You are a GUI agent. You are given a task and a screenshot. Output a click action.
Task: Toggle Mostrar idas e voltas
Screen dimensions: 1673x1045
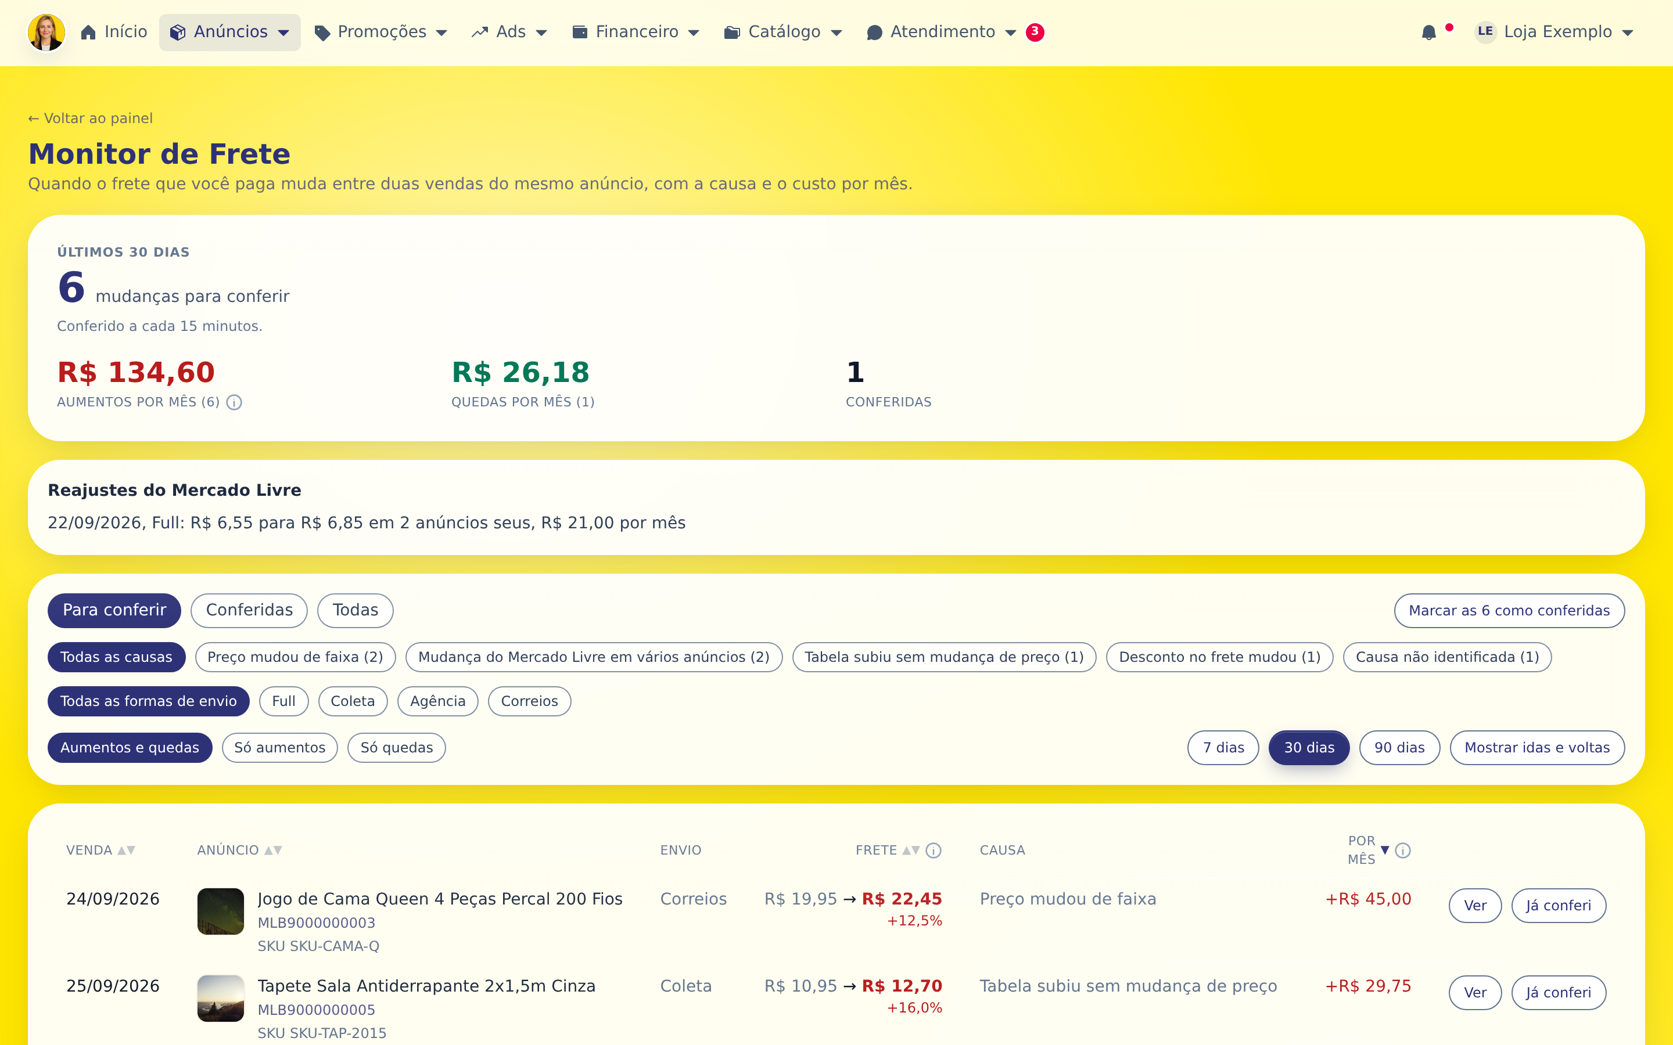tap(1537, 748)
